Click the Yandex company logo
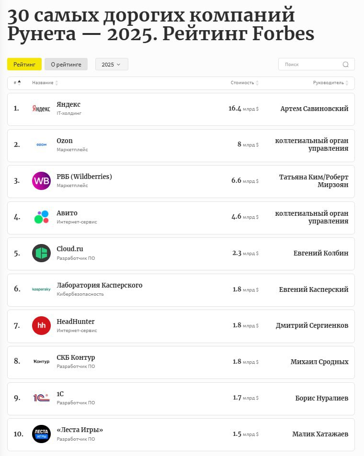Image resolution: width=364 pixels, height=456 pixels. point(41,109)
